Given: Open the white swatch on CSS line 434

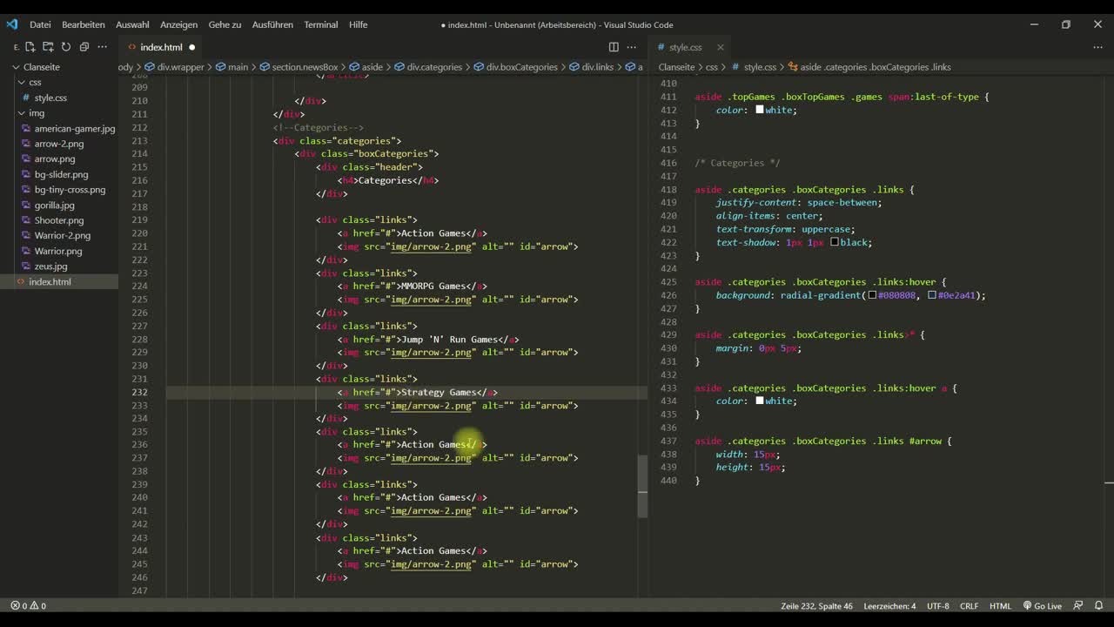Looking at the screenshot, I should click(x=760, y=401).
